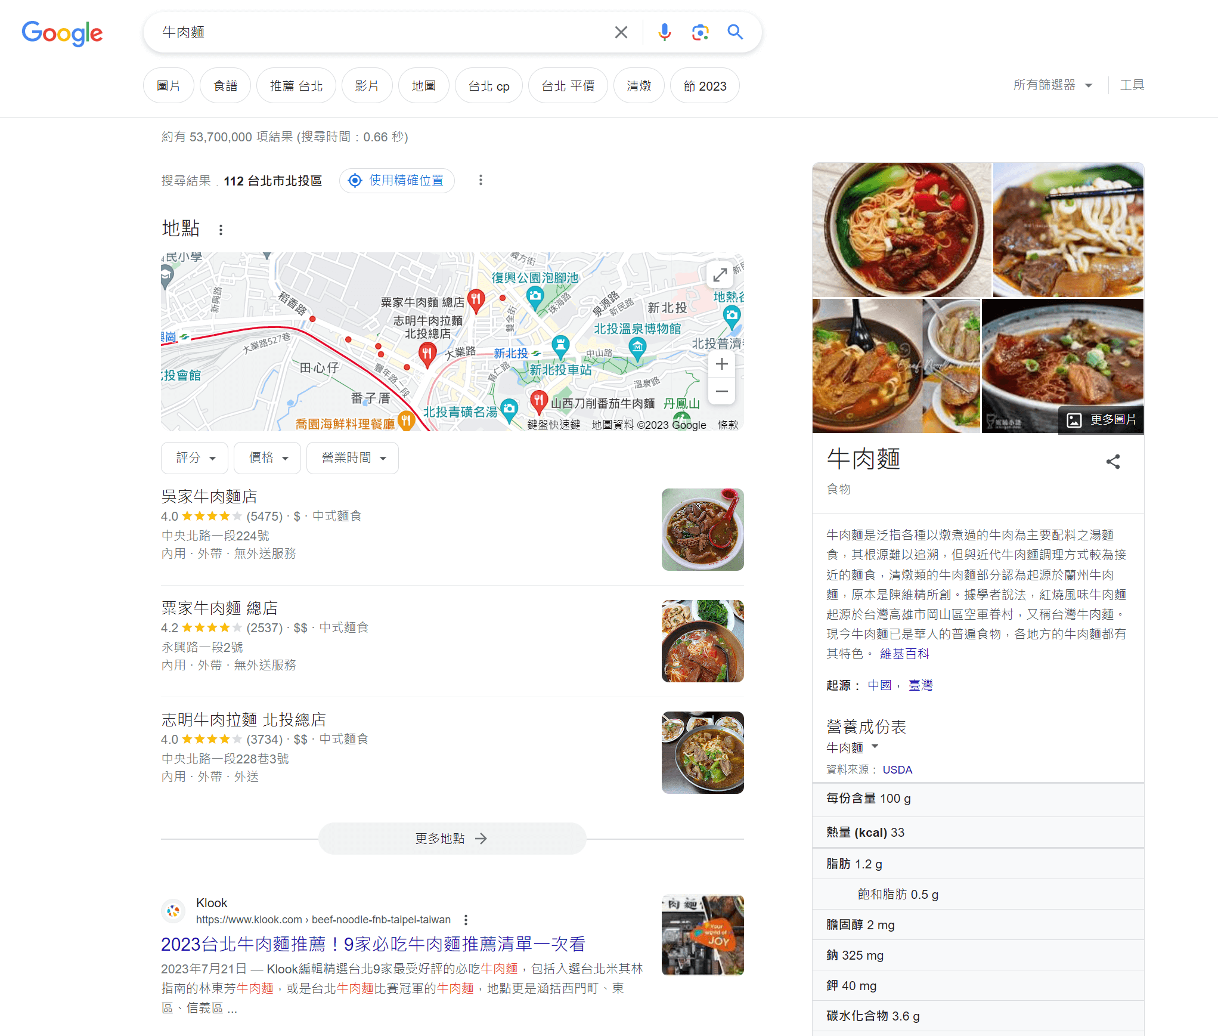Share the 牛肉麵 knowledge panel
The height and width of the screenshot is (1036, 1218).
[1112, 462]
